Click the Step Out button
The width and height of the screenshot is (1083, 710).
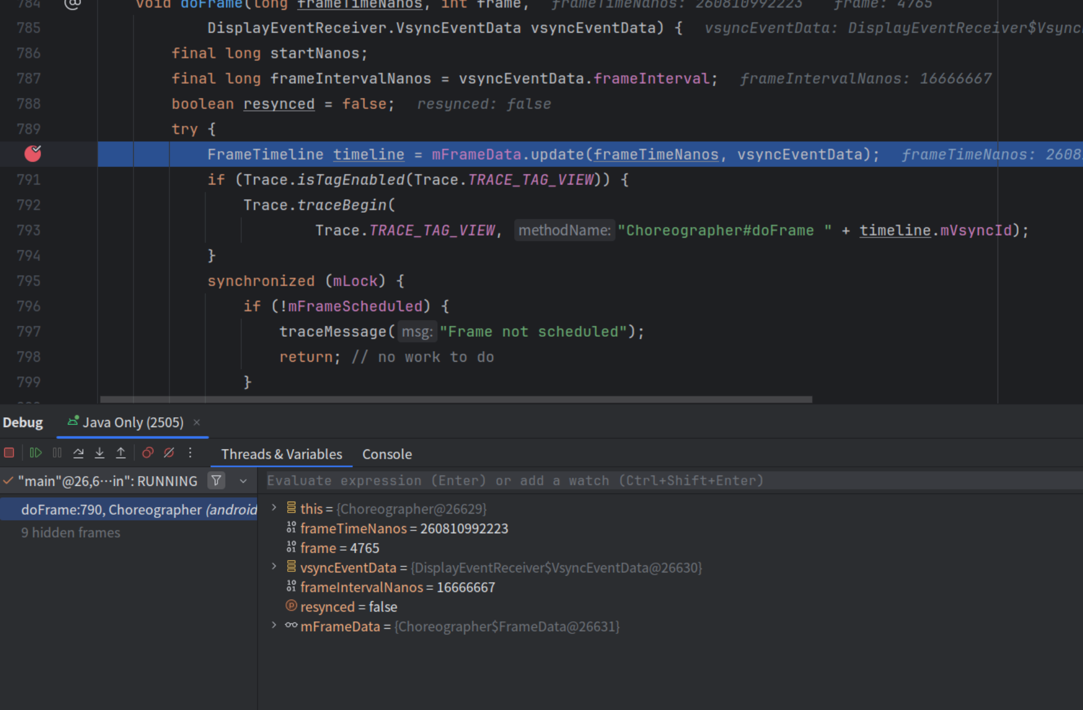point(121,453)
